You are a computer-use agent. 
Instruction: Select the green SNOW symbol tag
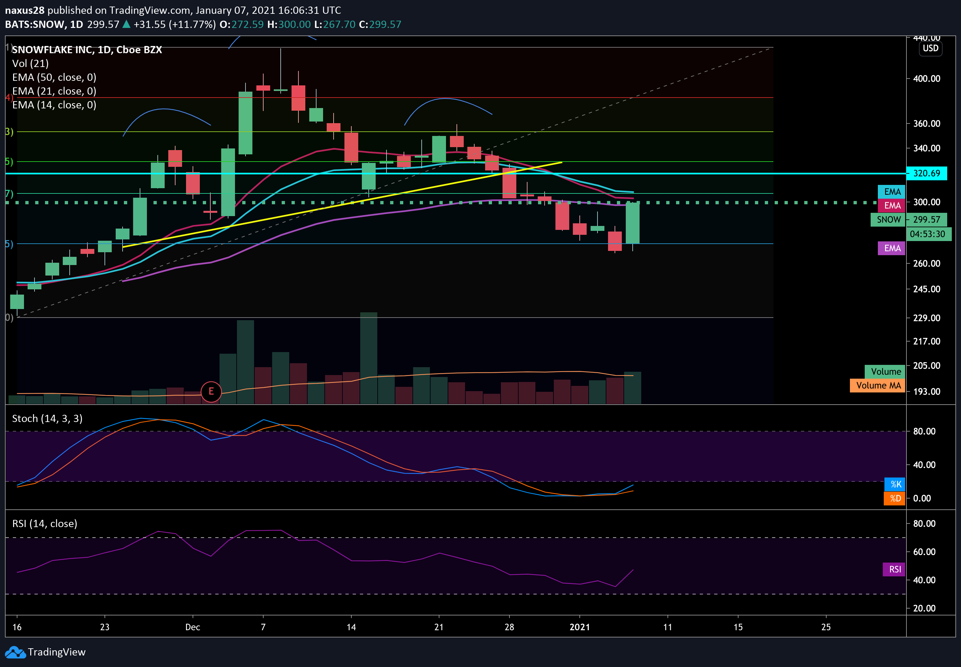pos(888,220)
